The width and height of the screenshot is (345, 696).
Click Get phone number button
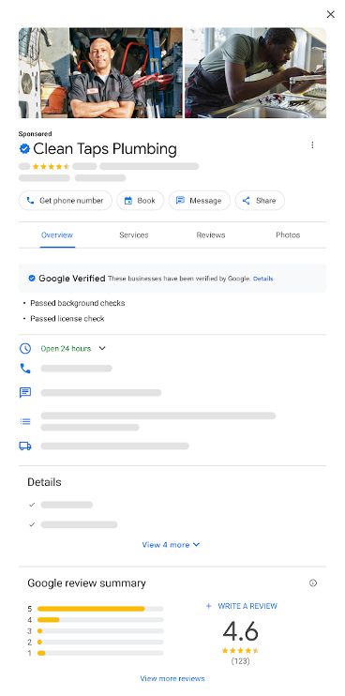66,201
